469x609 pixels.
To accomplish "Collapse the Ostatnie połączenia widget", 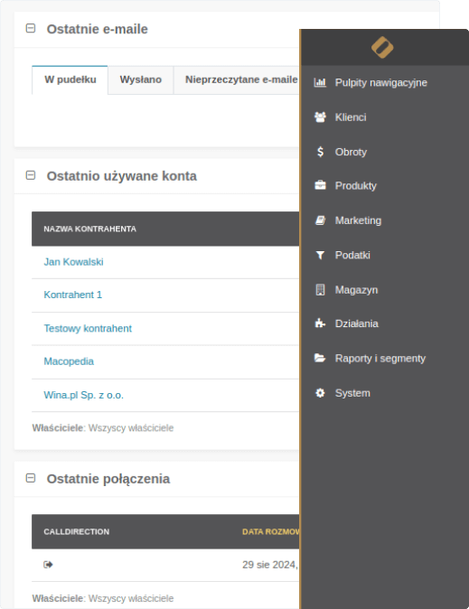I will click(31, 478).
